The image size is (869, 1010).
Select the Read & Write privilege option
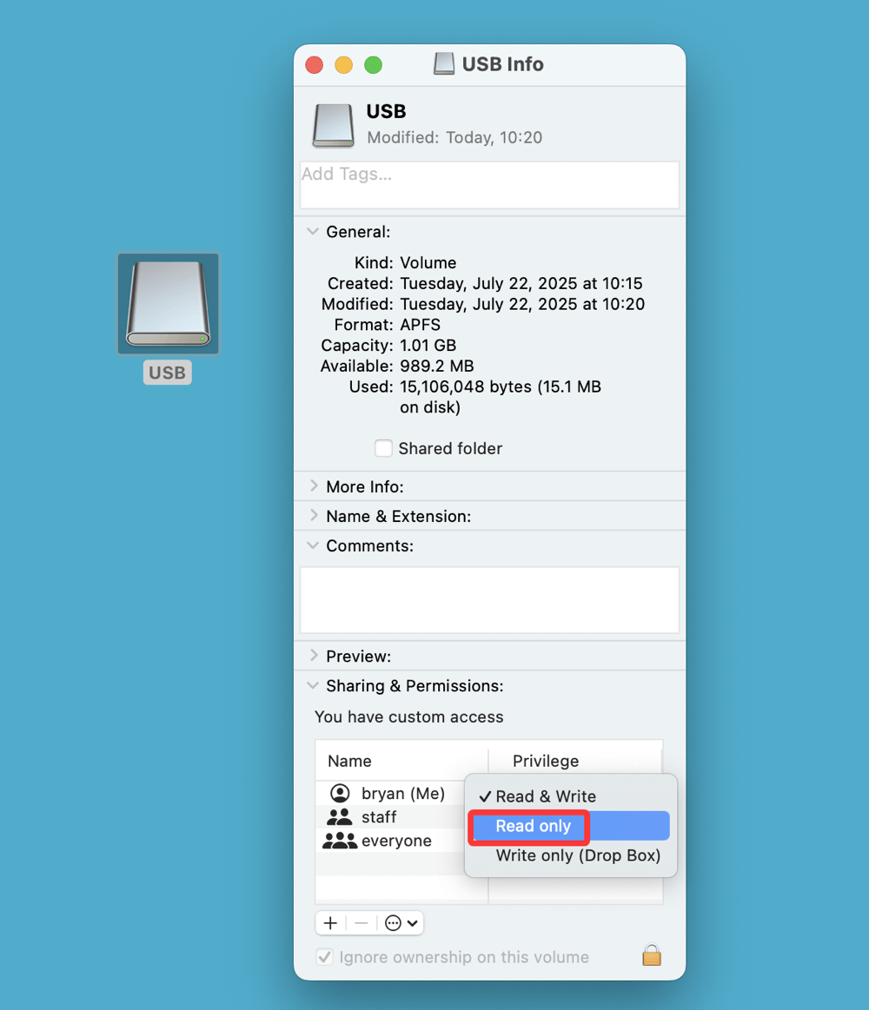545,796
